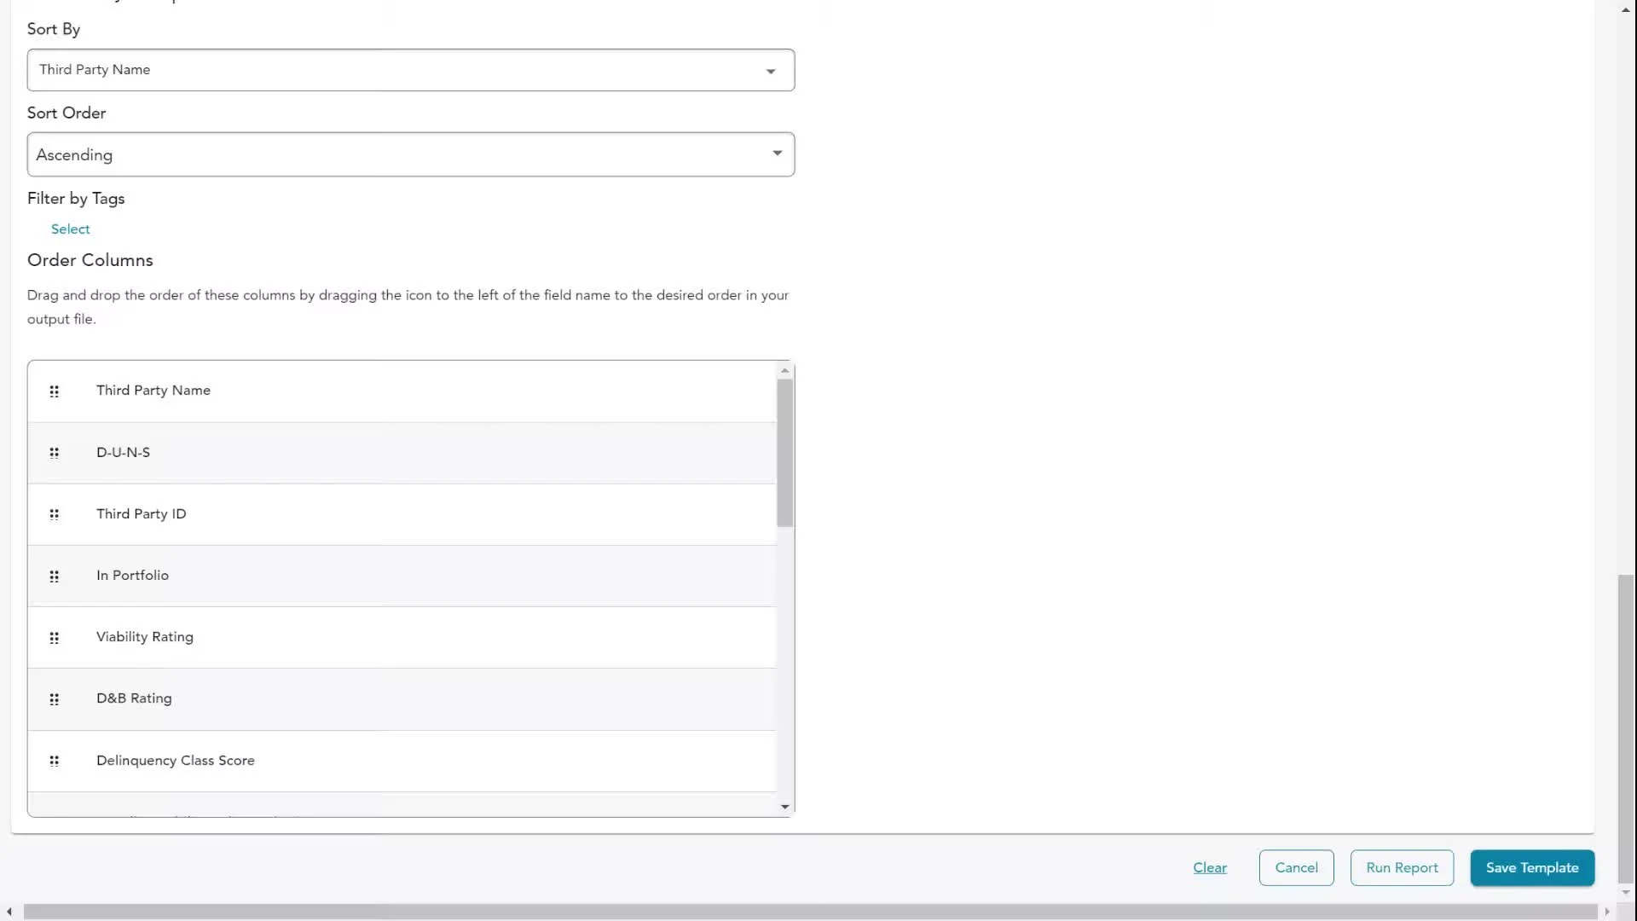Select the Delinquency Class Score row
The width and height of the screenshot is (1637, 921).
(x=401, y=761)
